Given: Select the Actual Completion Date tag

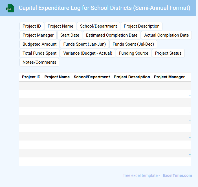Looking at the screenshot, I should pos(166,35).
